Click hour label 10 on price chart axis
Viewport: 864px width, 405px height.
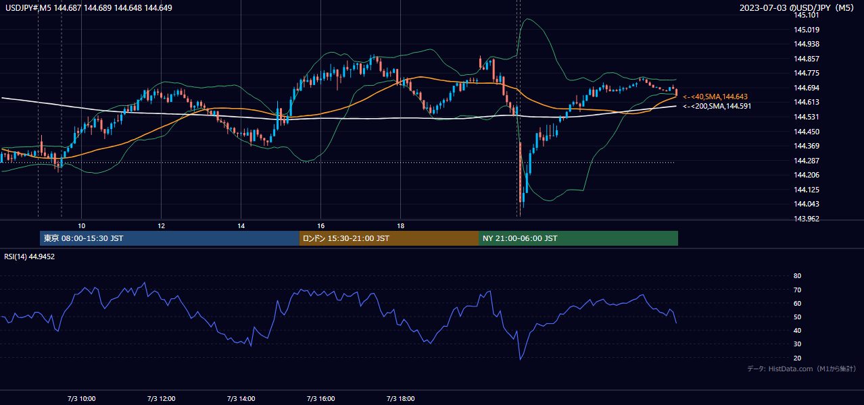(81, 225)
